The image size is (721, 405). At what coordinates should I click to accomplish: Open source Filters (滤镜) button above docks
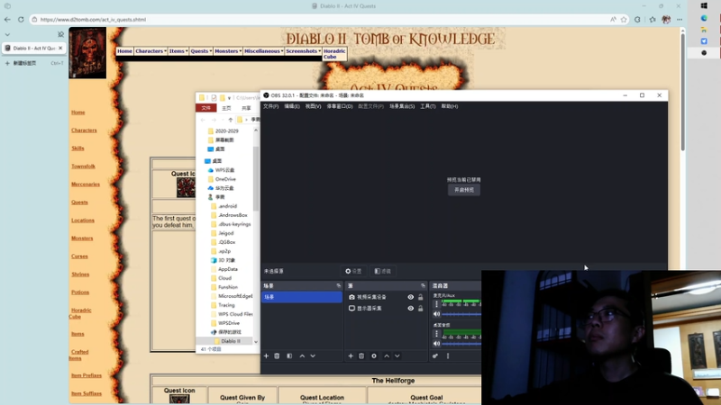click(382, 271)
